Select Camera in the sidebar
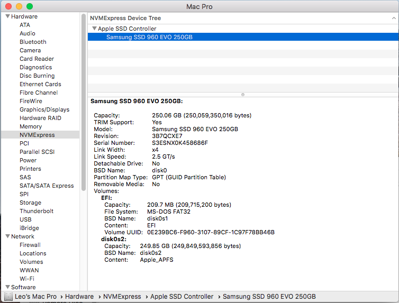Image resolution: width=399 pixels, height=303 pixels. pos(30,50)
